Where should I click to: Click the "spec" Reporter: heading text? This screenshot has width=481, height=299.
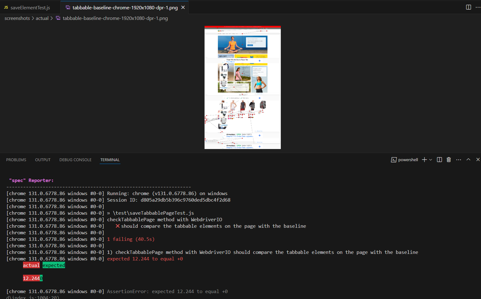click(31, 180)
